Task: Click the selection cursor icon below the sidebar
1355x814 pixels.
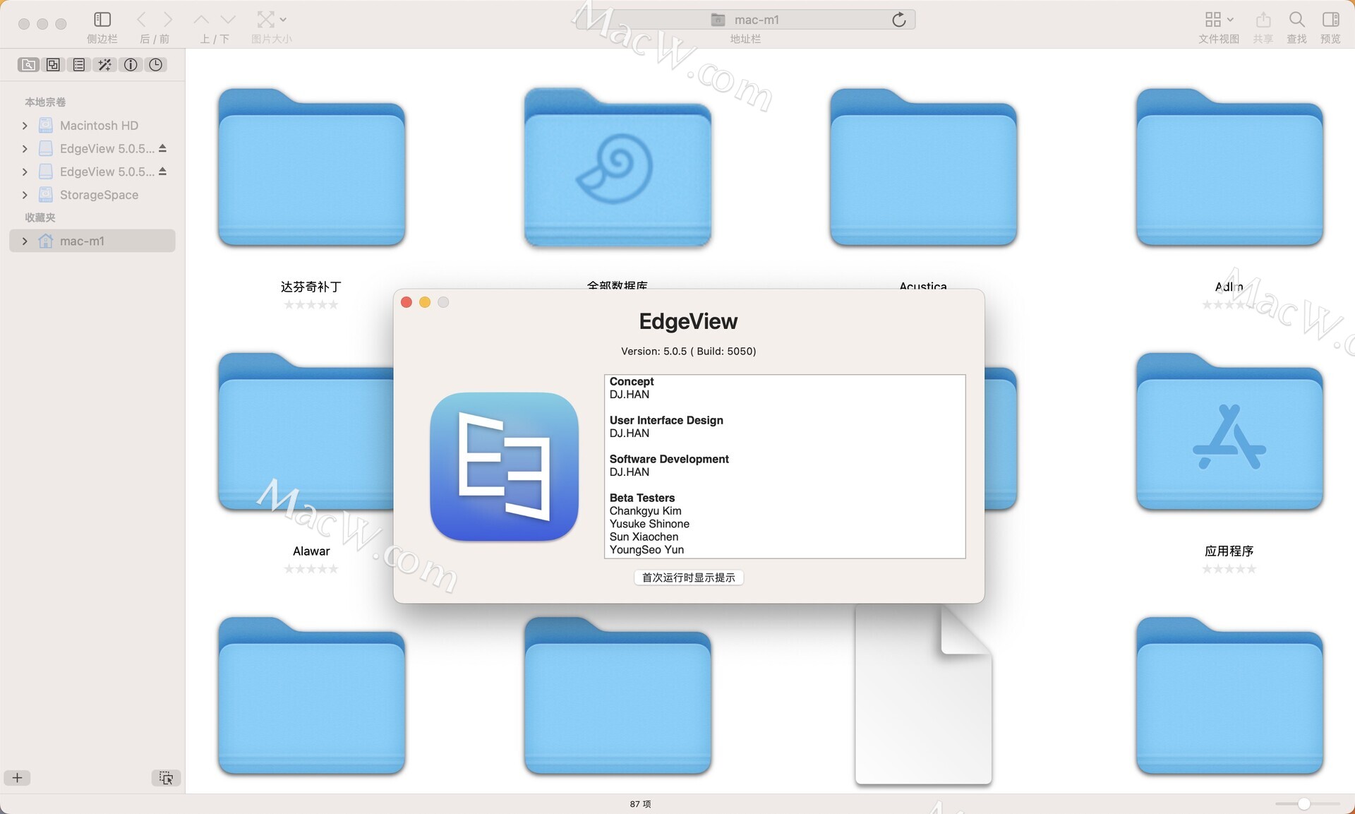Action: 167,778
